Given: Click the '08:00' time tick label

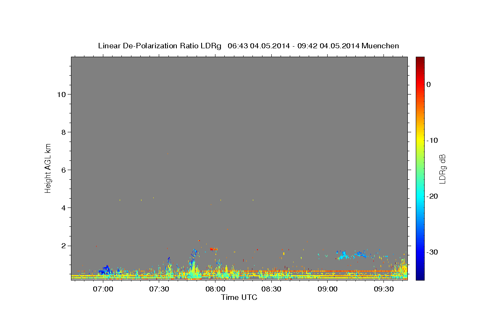Looking at the screenshot, I should pyautogui.click(x=215, y=289).
